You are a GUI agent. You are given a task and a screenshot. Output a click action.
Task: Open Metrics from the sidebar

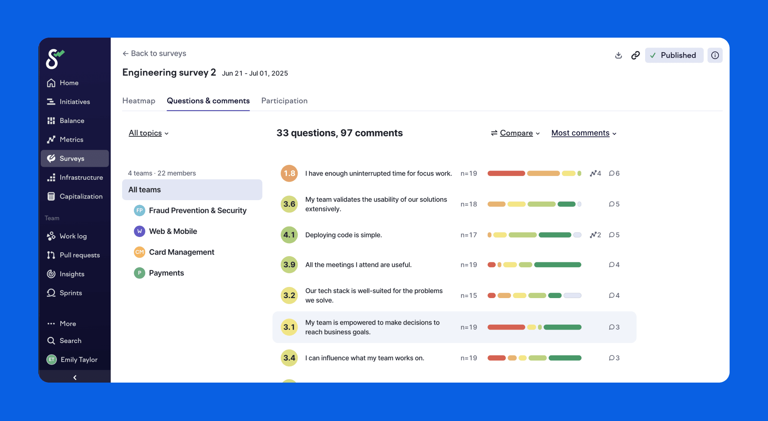pyautogui.click(x=71, y=139)
